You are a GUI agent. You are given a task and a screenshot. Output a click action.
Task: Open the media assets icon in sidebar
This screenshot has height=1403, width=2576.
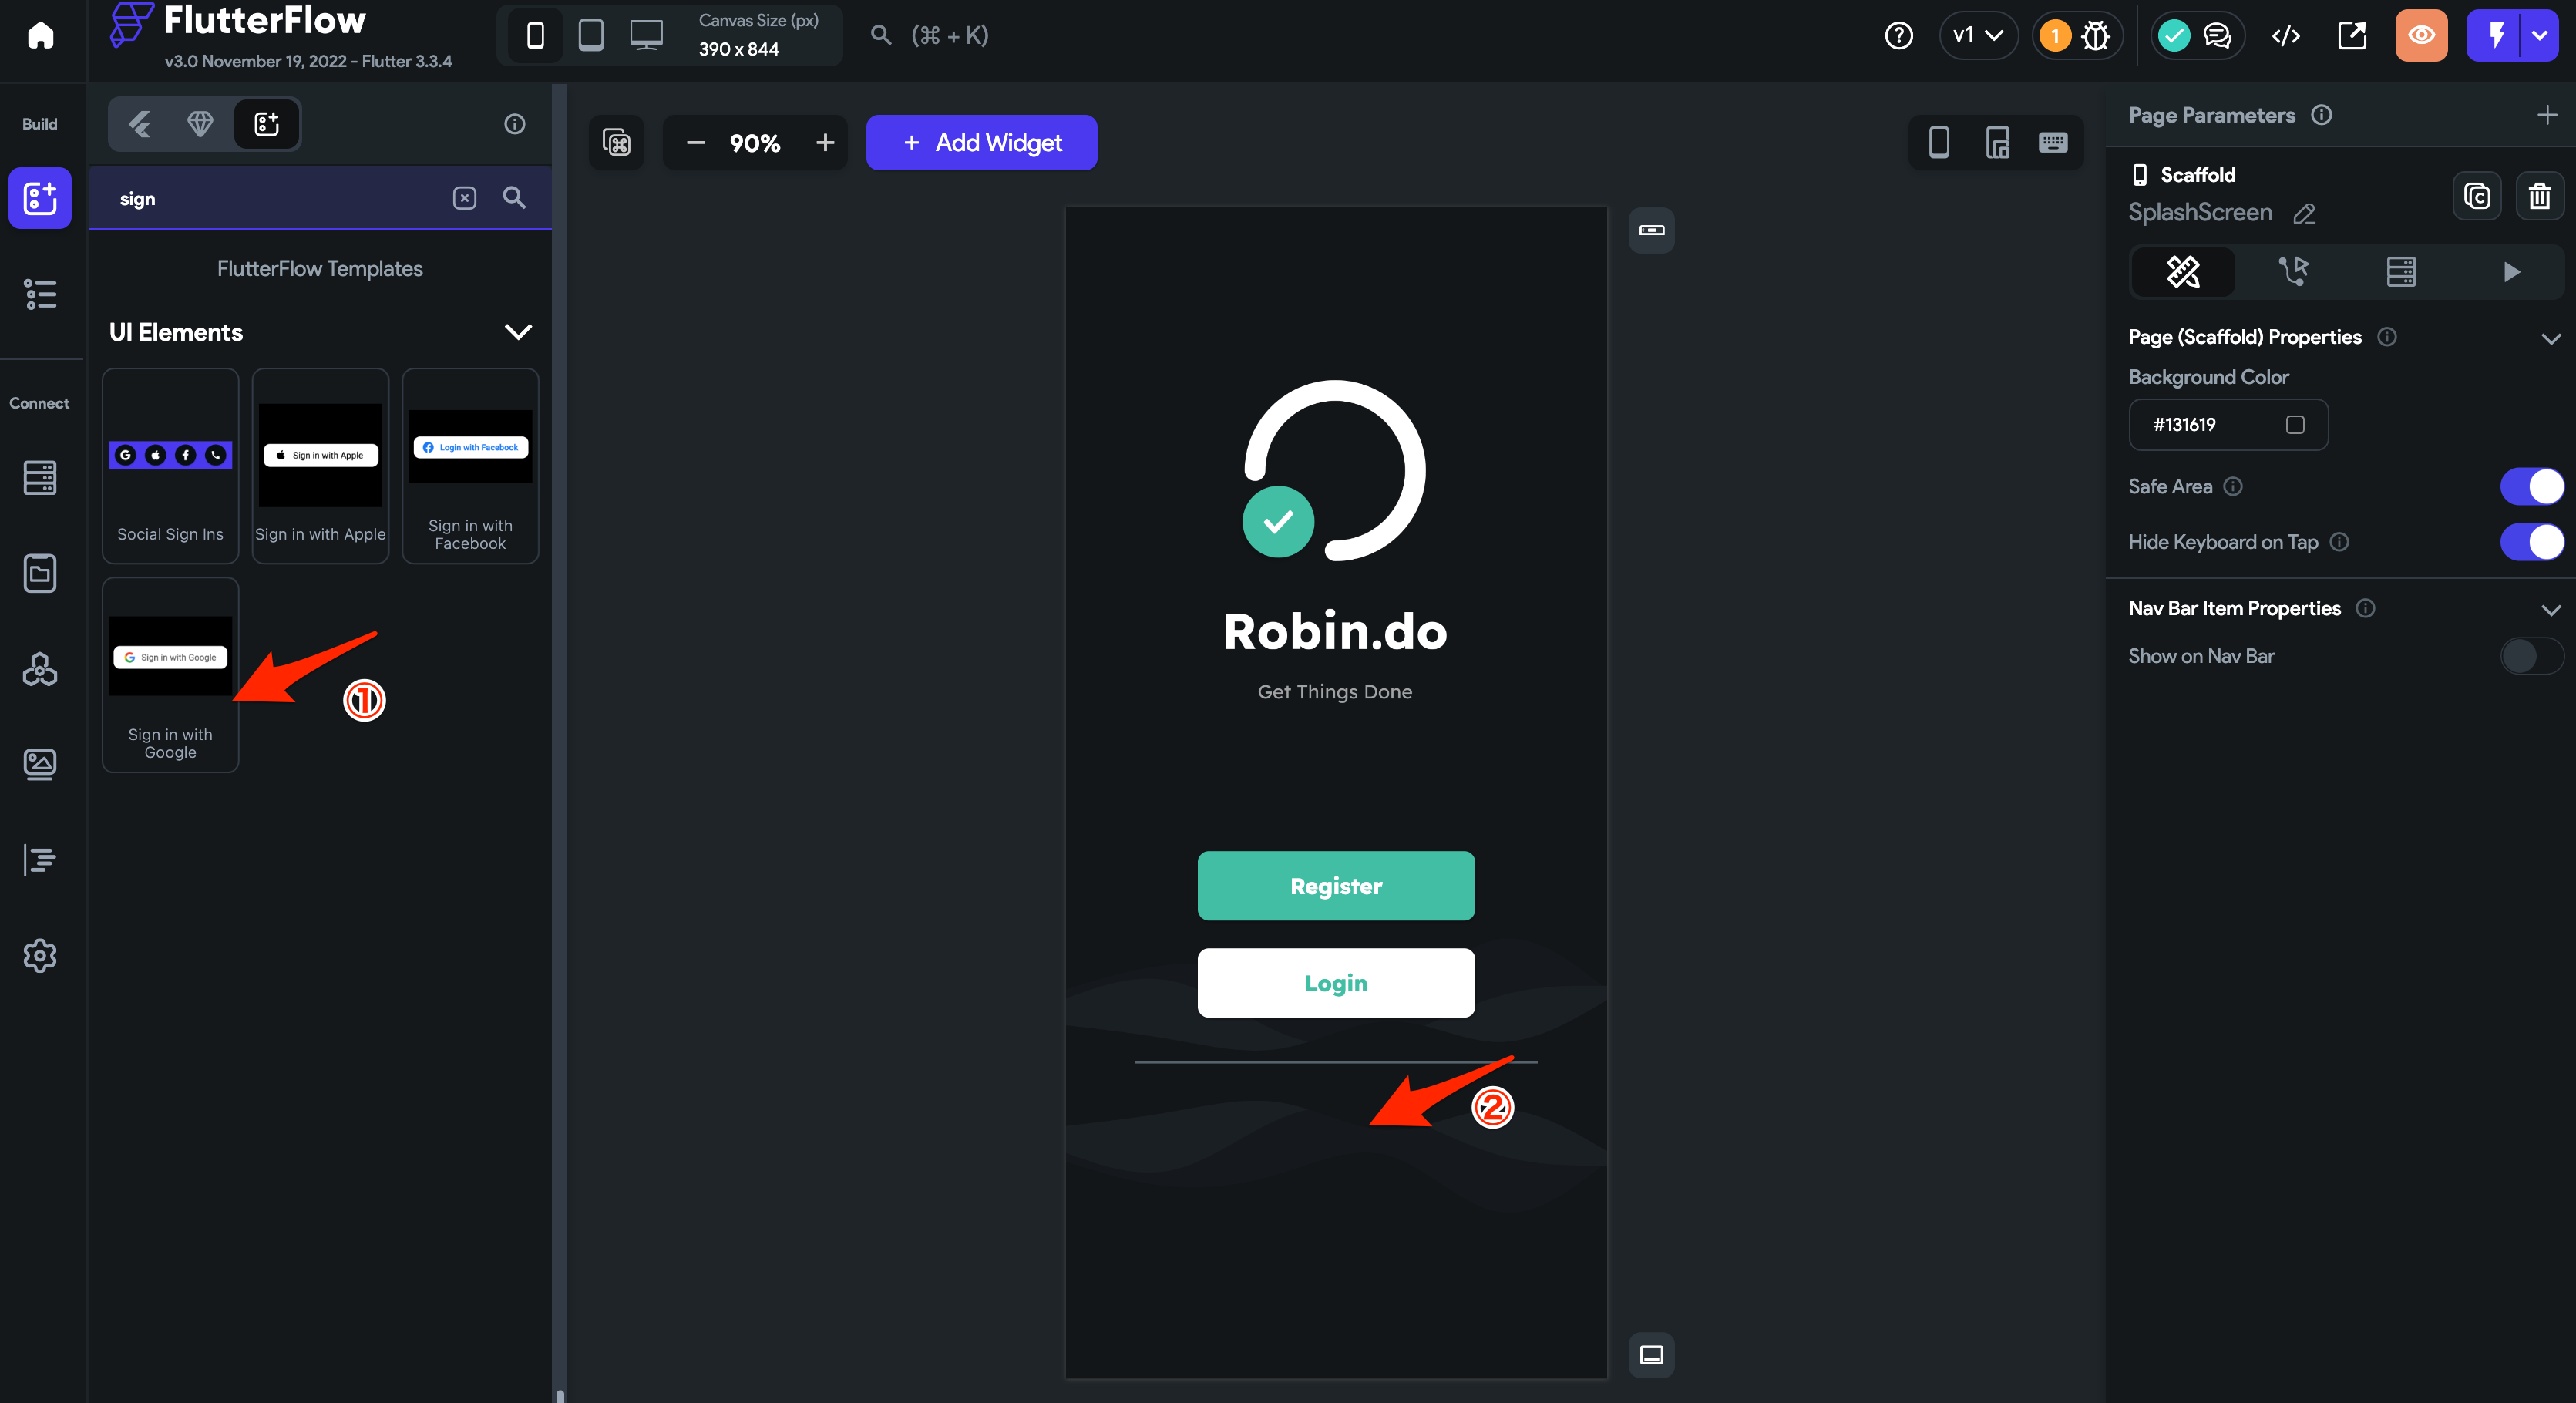click(40, 764)
